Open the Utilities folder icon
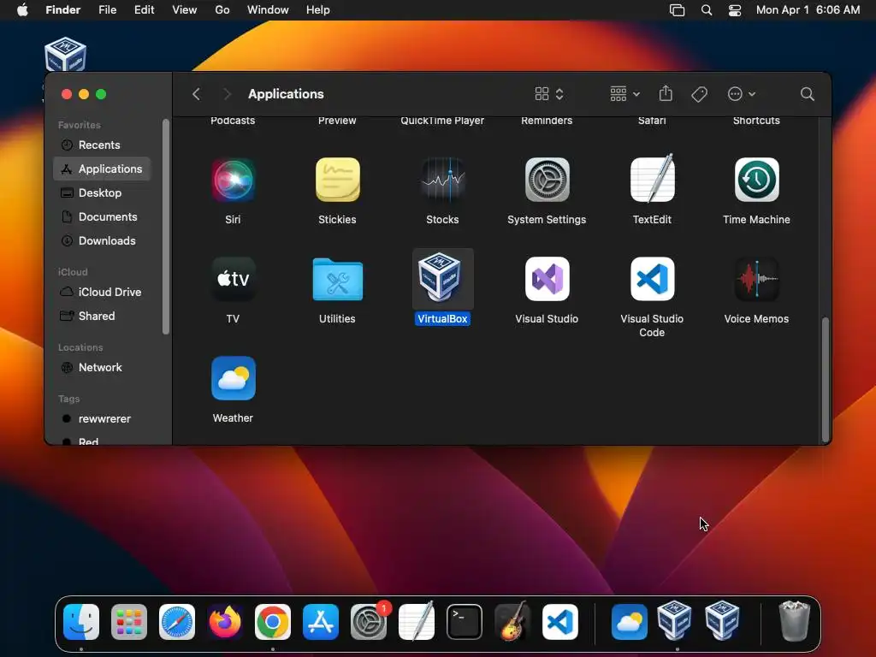 coord(337,279)
